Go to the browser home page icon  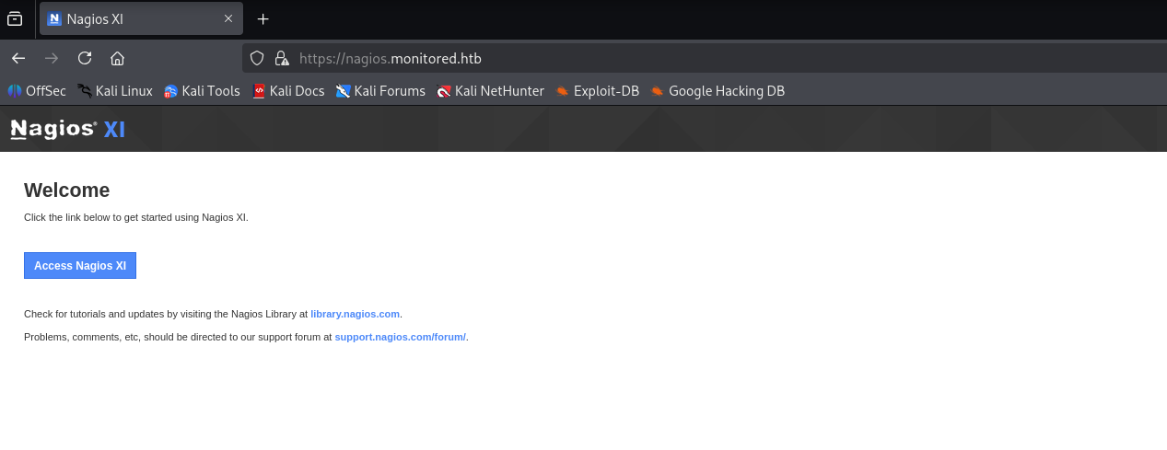(x=117, y=58)
